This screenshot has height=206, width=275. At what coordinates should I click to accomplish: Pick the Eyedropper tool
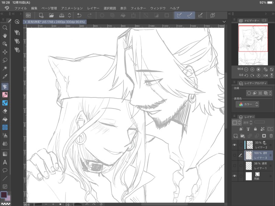coord(5,77)
